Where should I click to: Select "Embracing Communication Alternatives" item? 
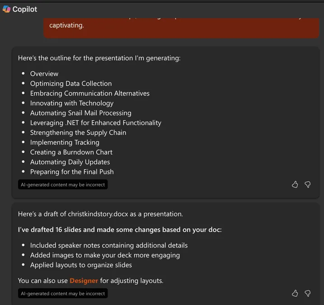click(89, 94)
